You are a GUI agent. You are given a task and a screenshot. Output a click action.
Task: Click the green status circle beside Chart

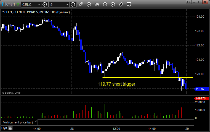point(18,4)
